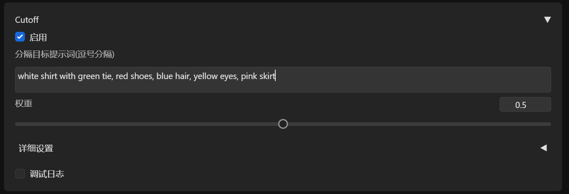Click the 0.5 weight number box
Screen dimensions: 569x194
(525, 105)
